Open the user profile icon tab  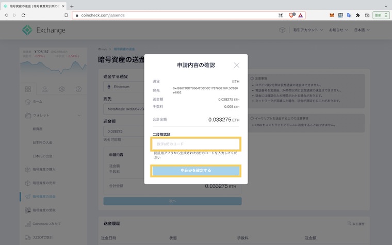tap(45, 89)
